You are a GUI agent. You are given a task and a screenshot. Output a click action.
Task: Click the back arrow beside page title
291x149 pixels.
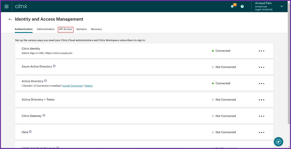(x=10, y=19)
